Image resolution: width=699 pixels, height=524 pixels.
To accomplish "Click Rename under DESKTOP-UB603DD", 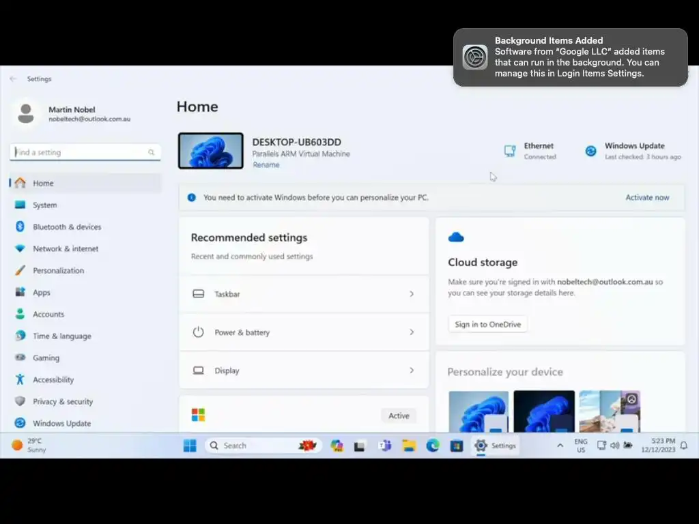I will (x=266, y=165).
